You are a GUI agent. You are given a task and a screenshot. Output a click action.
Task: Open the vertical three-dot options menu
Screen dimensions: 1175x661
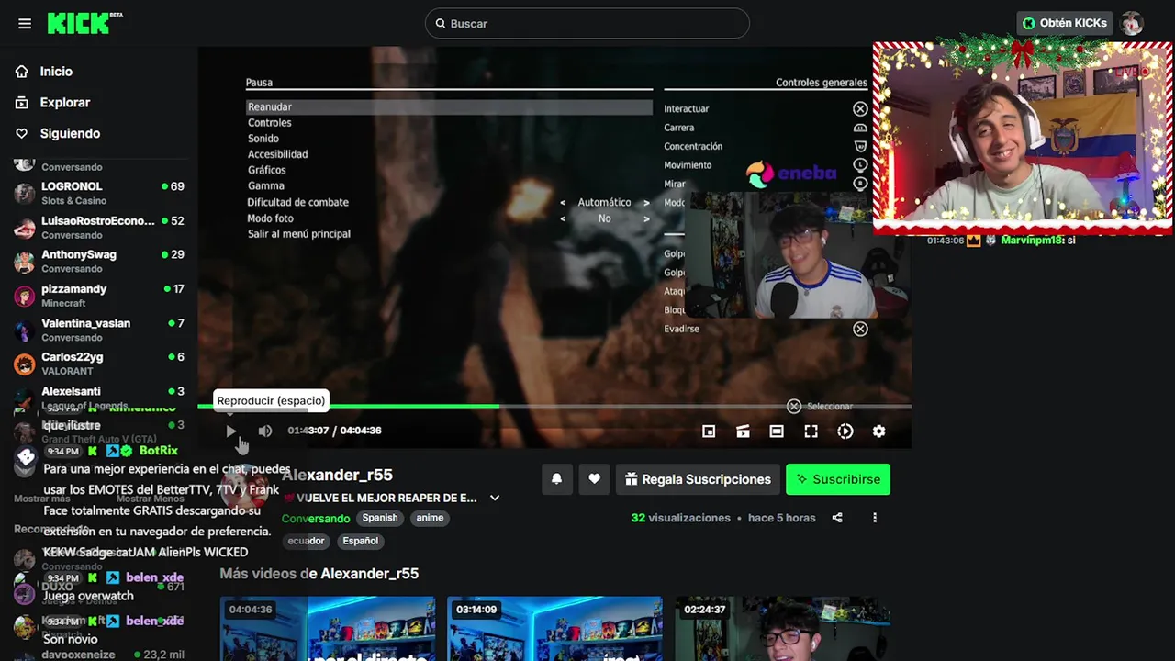pyautogui.click(x=875, y=518)
